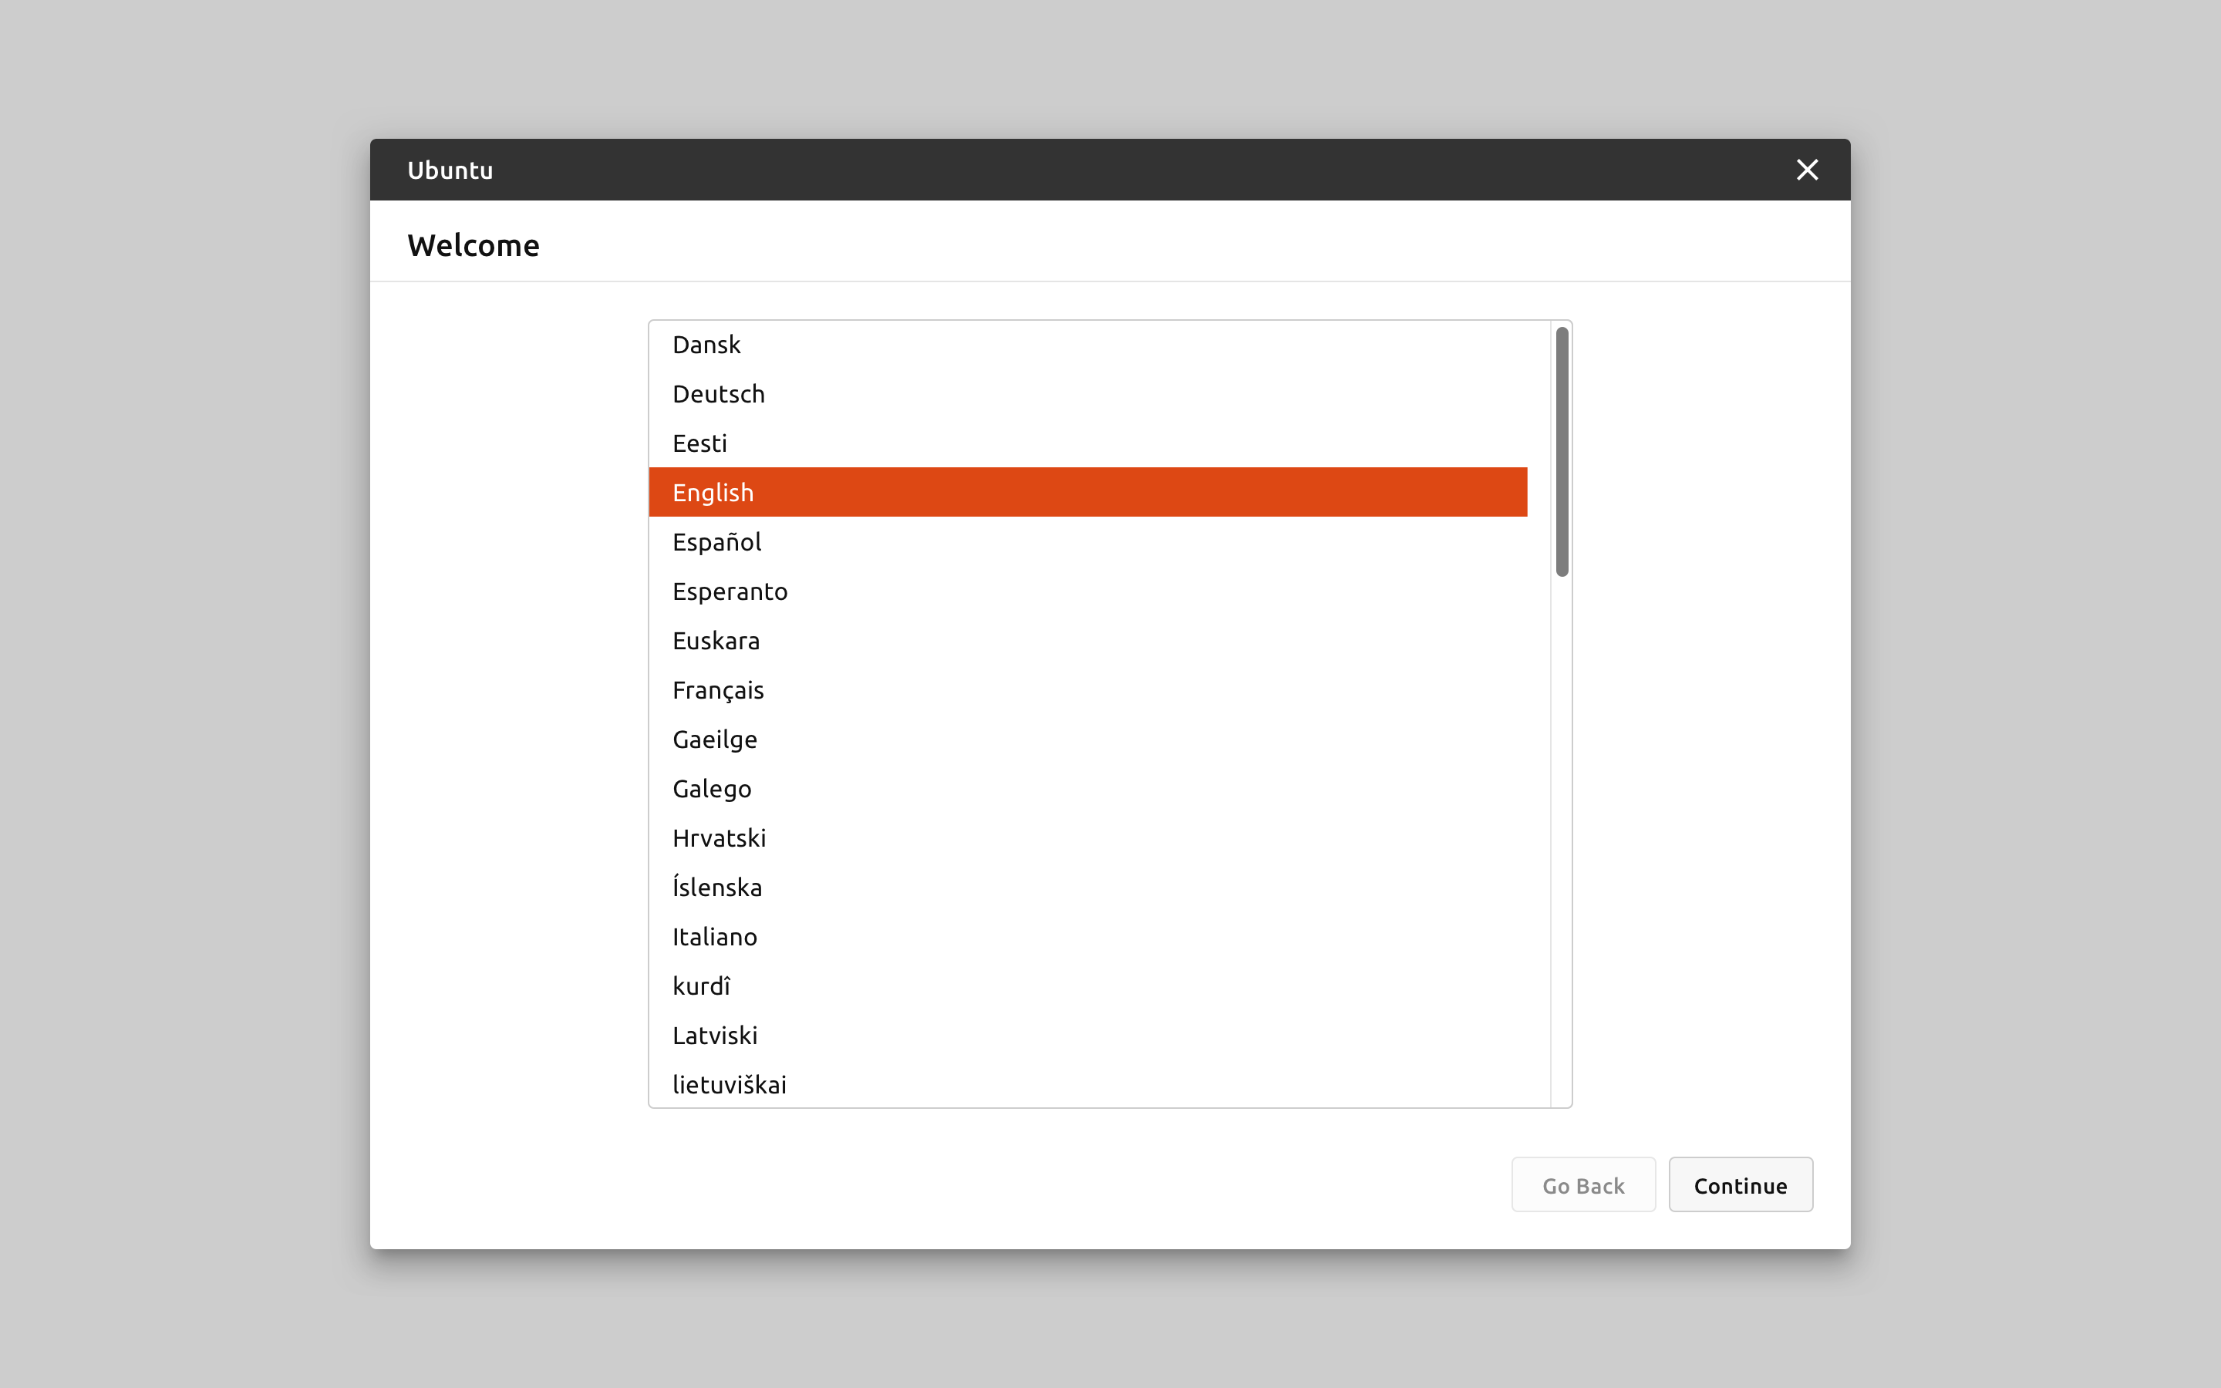The width and height of the screenshot is (2221, 1388).
Task: Choose the Euskara language option
Action: coord(716,641)
